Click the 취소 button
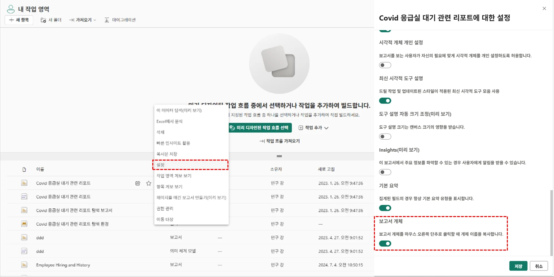This screenshot has height=277, width=554. pyautogui.click(x=539, y=266)
